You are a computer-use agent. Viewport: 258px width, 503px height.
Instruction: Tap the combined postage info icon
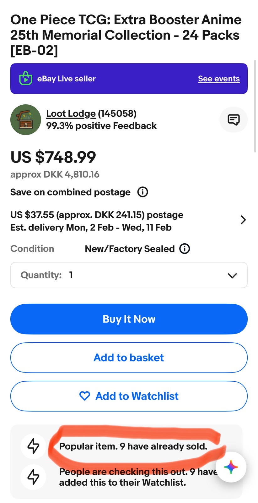tap(143, 192)
